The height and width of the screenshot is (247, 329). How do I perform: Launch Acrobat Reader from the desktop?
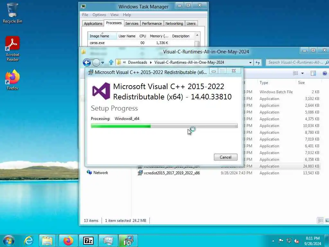pos(13,49)
